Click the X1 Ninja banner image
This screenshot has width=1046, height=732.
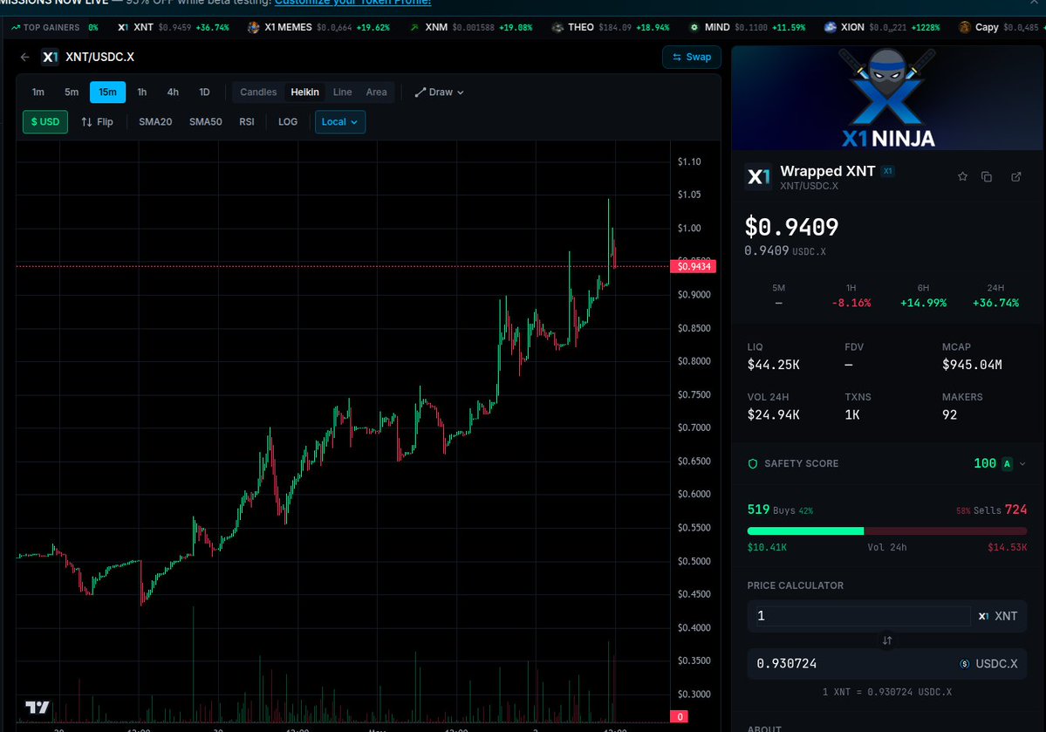[x=889, y=98]
